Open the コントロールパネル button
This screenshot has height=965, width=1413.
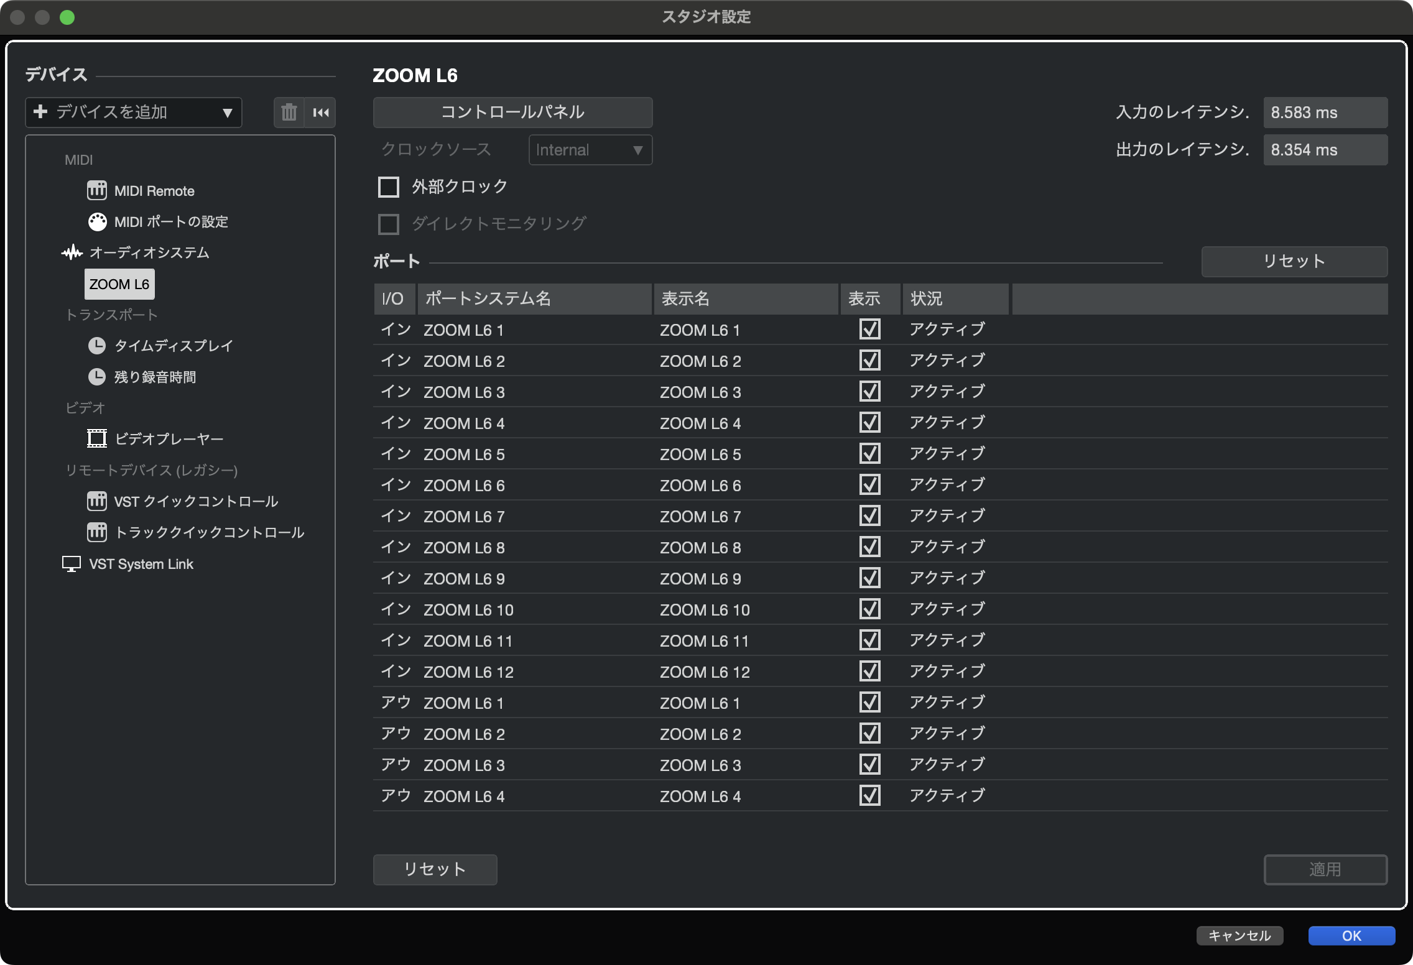click(512, 113)
